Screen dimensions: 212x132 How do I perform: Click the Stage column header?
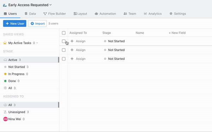[107, 33]
